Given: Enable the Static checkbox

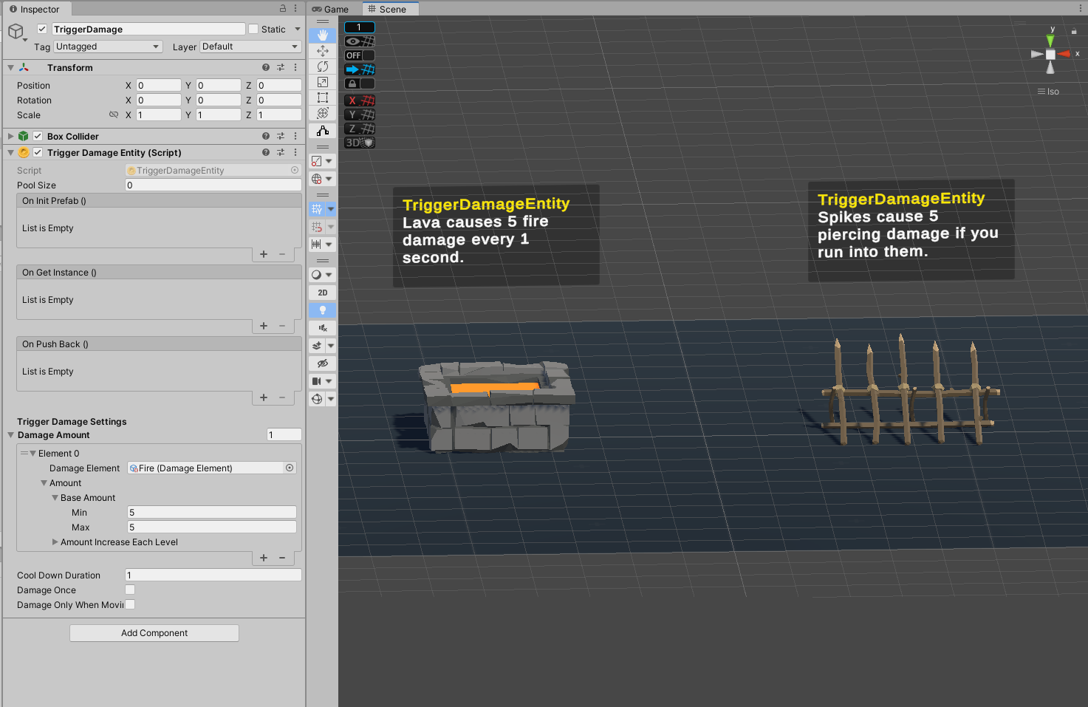Looking at the screenshot, I should tap(253, 29).
